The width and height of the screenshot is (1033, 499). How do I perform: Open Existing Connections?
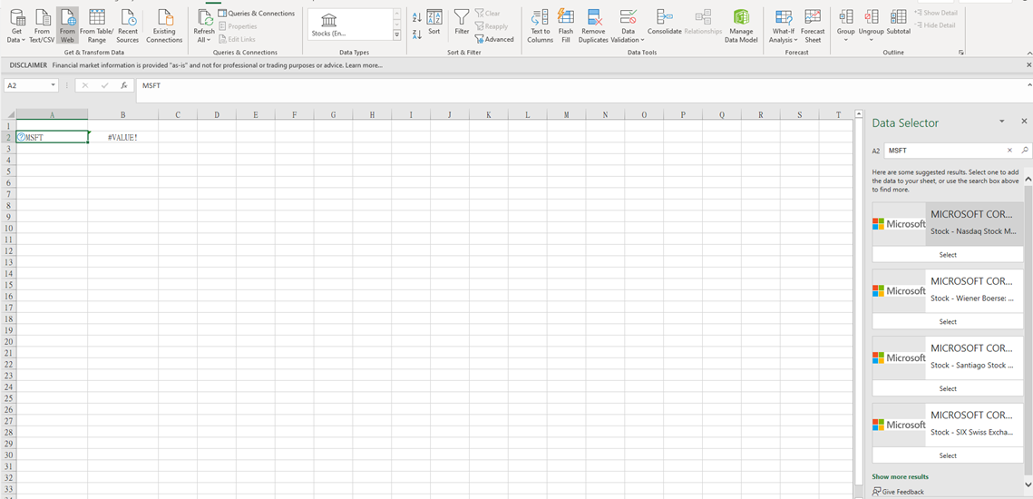pos(165,26)
